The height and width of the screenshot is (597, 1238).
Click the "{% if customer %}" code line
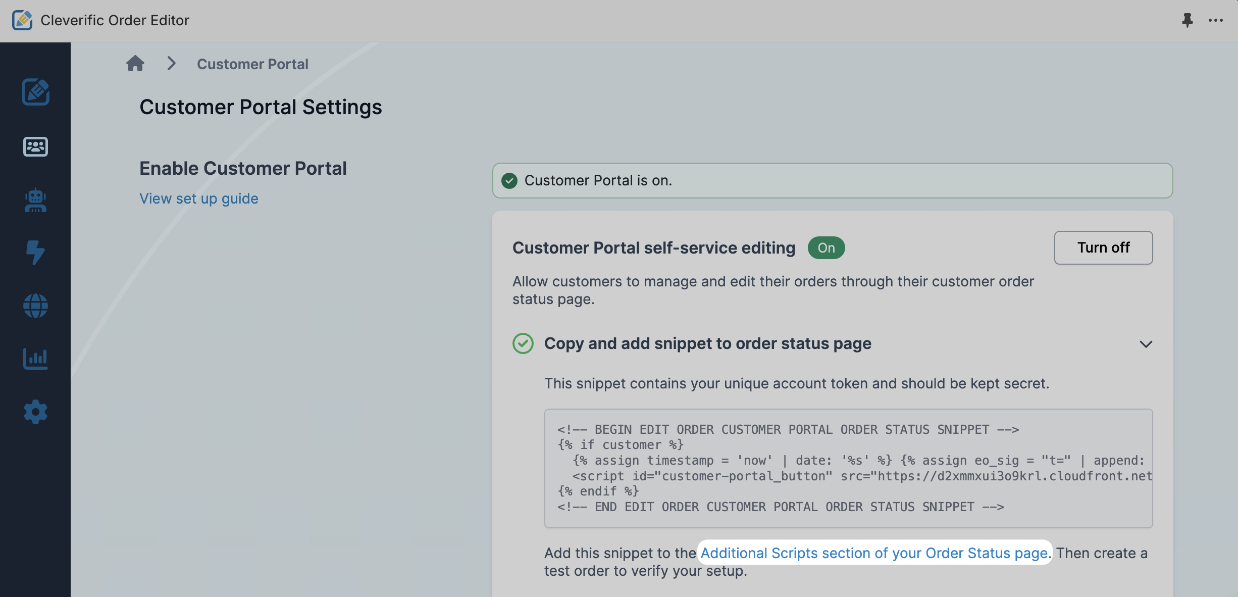[621, 445]
